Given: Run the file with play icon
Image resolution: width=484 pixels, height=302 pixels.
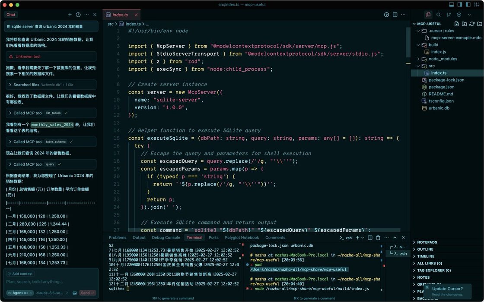Looking at the screenshot, I should tap(386, 15).
